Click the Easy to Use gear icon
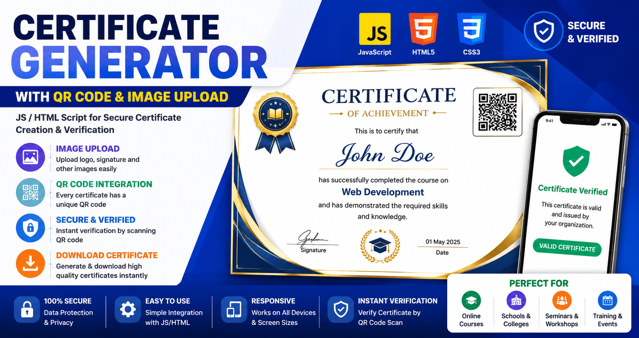639x338 pixels. [128, 309]
